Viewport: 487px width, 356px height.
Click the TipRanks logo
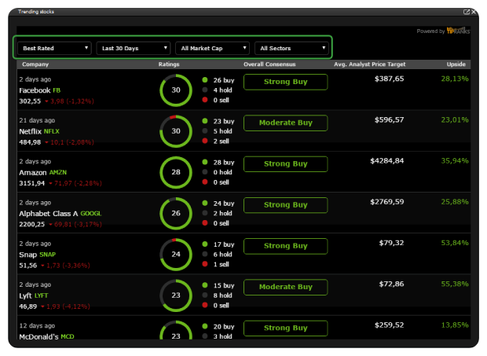coord(458,31)
